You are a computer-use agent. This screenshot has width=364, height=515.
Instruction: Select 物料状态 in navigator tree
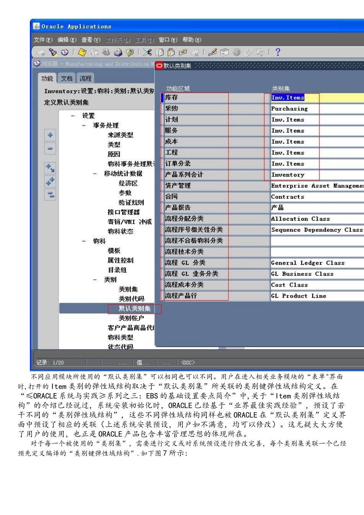[120, 231]
